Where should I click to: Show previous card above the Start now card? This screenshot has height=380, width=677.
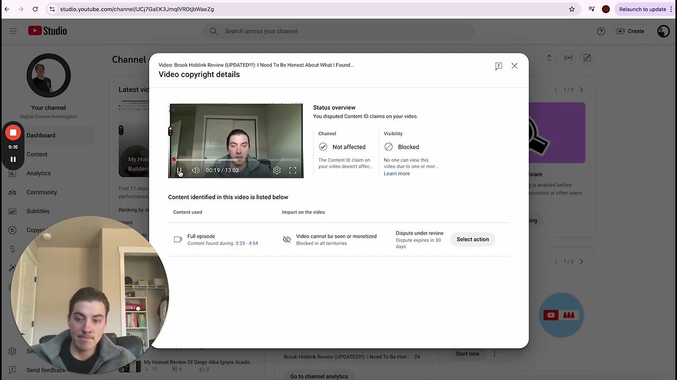[555, 261]
